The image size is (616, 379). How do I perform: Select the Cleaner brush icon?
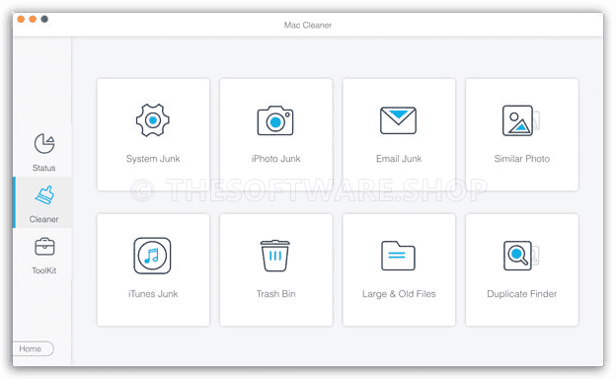tap(44, 194)
